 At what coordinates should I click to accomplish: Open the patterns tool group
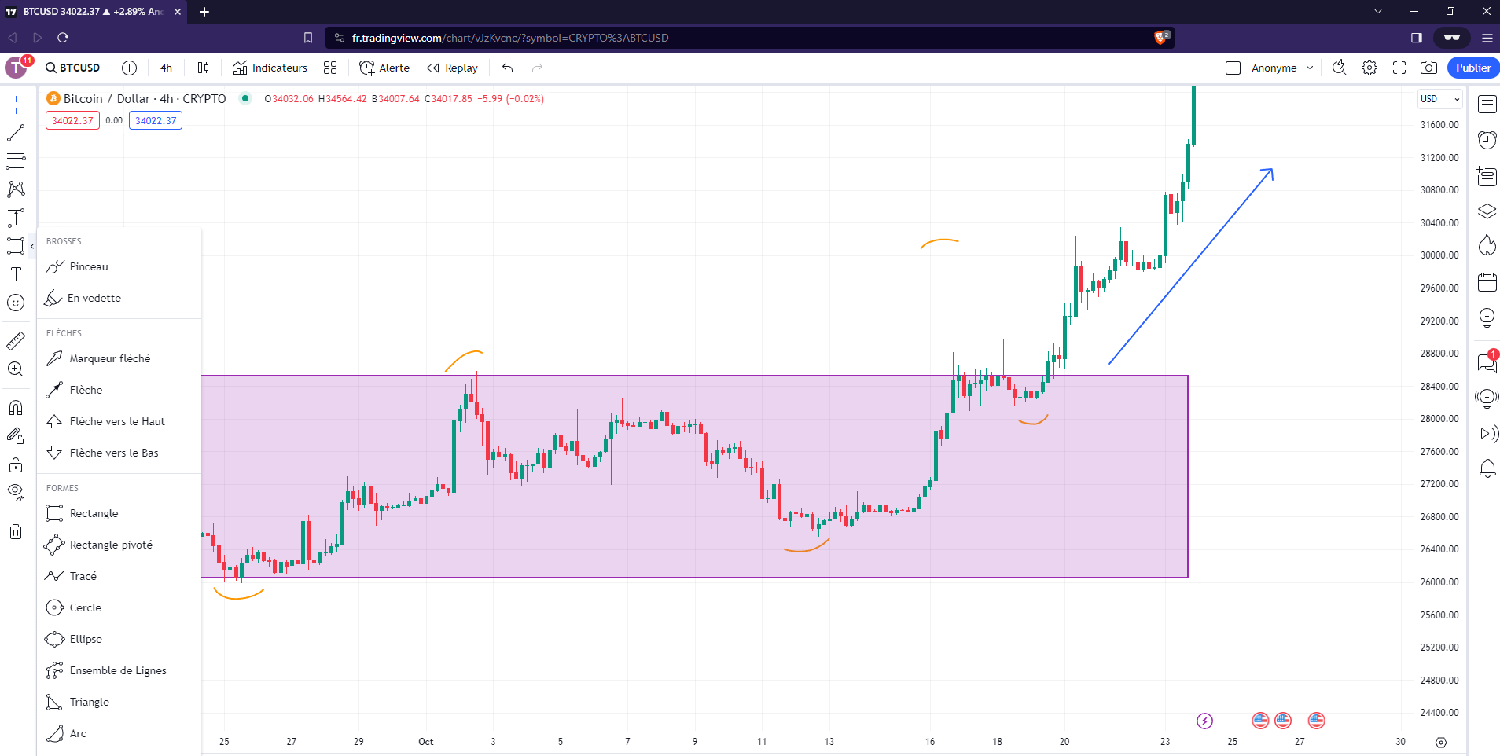pyautogui.click(x=16, y=189)
